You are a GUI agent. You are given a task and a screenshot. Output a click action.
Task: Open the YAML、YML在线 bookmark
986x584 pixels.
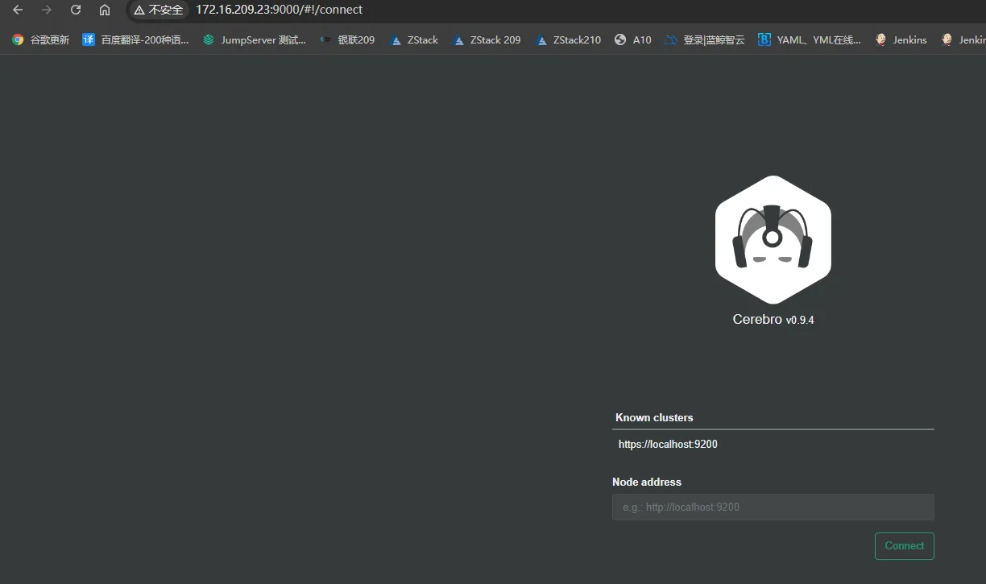click(x=810, y=39)
